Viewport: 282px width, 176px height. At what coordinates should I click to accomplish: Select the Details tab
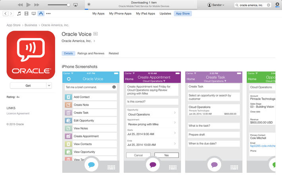68,54
